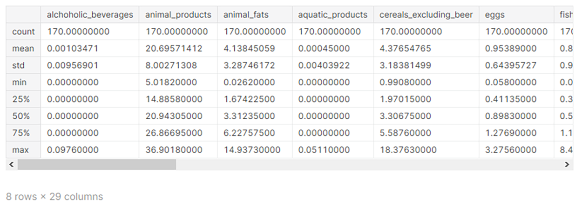Click the left scroll arrow of the table
Viewport: 582px width, 212px height.
(x=11, y=164)
